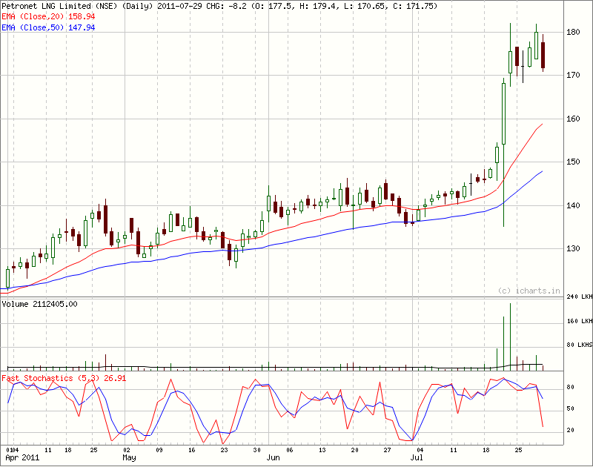This screenshot has height=467, width=593.
Task: Click the 150 price axis label
Action: [573, 162]
